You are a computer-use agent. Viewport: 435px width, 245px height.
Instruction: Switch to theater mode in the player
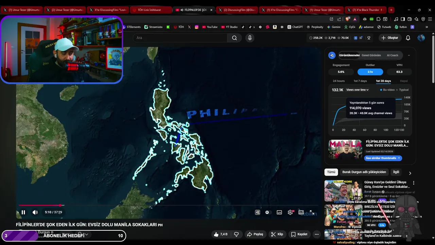[x=301, y=212]
